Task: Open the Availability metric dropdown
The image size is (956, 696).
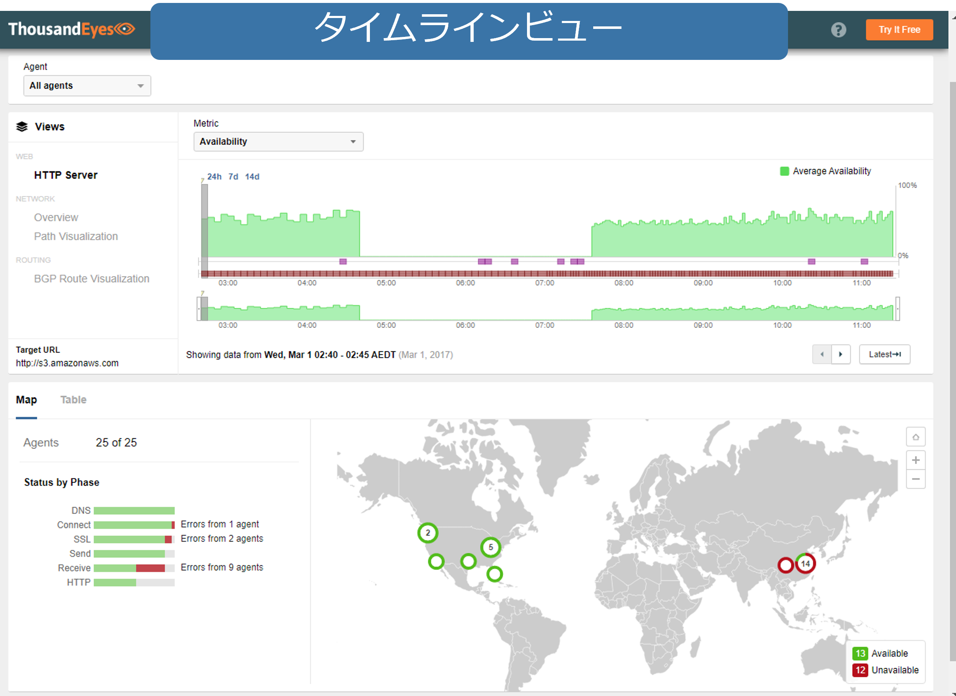Action: pos(278,142)
